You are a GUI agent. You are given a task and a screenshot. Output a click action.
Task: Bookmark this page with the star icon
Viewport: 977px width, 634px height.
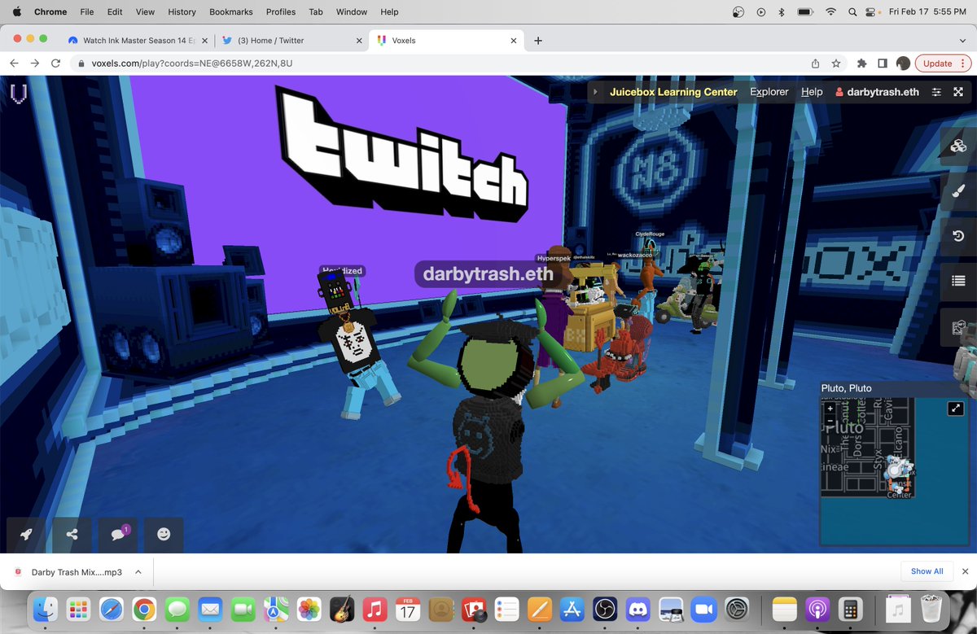point(835,63)
